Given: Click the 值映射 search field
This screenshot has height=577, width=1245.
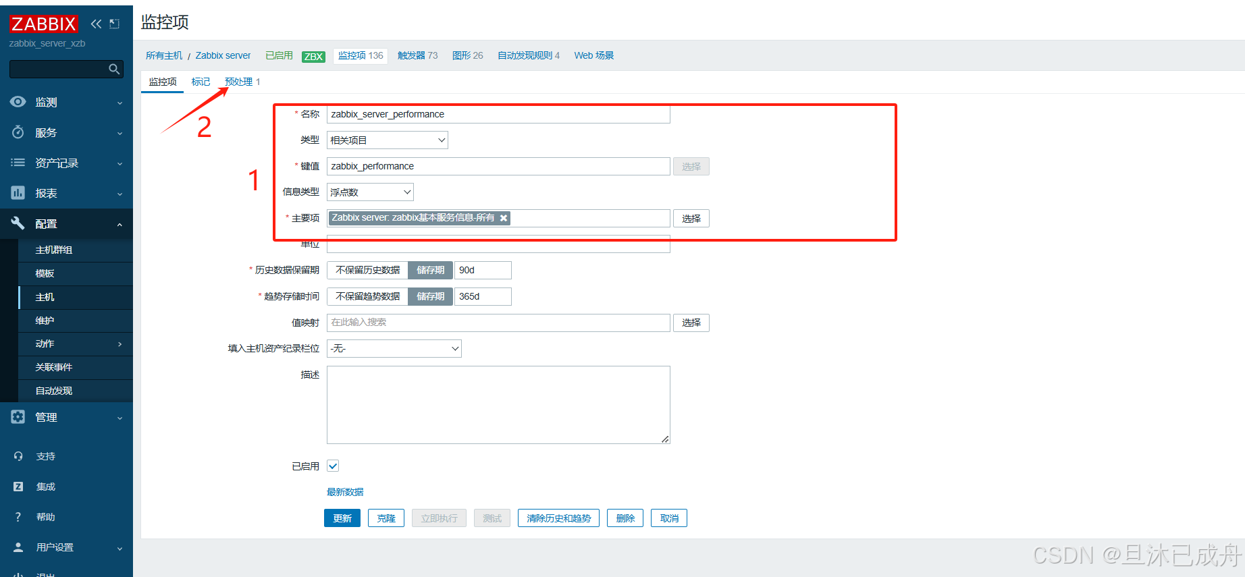Looking at the screenshot, I should [x=498, y=323].
